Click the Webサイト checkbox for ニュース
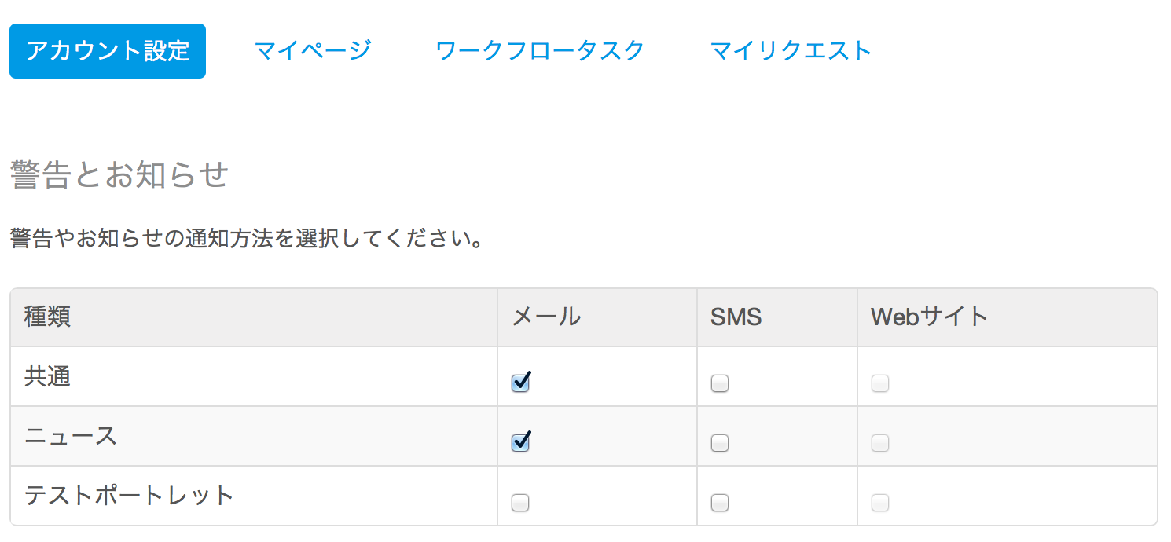Image resolution: width=1171 pixels, height=542 pixels. [x=880, y=443]
